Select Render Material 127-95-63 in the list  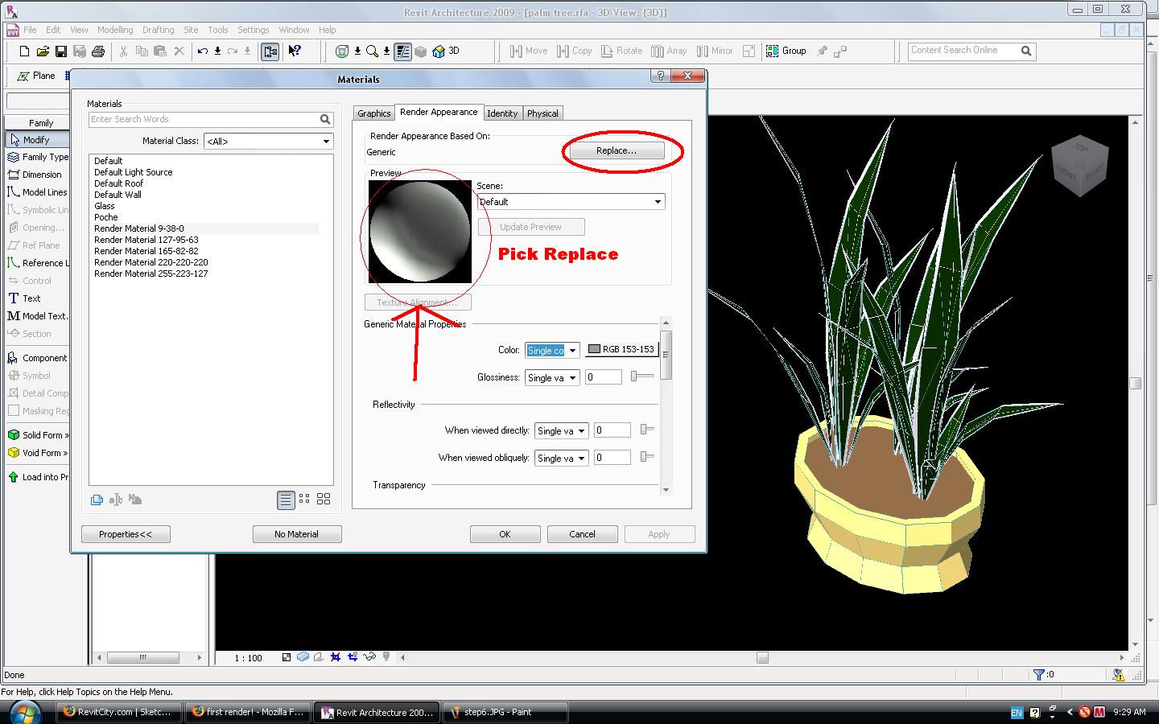point(146,240)
